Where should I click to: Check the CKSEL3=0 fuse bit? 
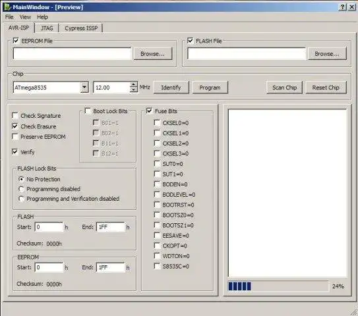click(158, 153)
